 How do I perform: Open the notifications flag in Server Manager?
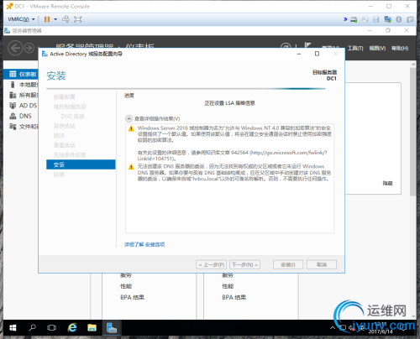(308, 46)
